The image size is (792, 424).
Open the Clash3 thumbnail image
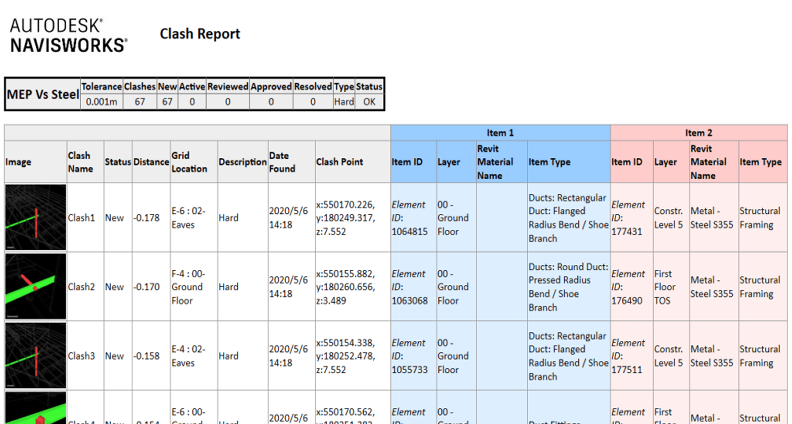[x=36, y=355]
